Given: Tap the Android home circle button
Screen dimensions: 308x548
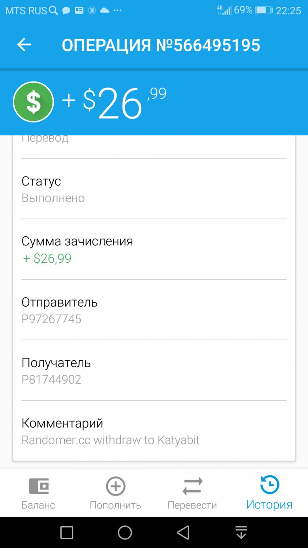Looking at the screenshot, I should (125, 533).
